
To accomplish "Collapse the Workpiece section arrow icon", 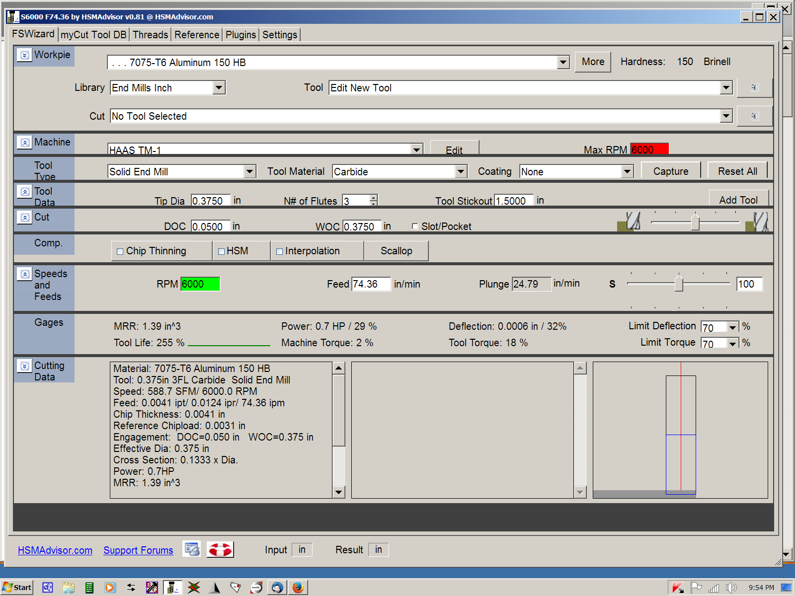I will [x=24, y=55].
